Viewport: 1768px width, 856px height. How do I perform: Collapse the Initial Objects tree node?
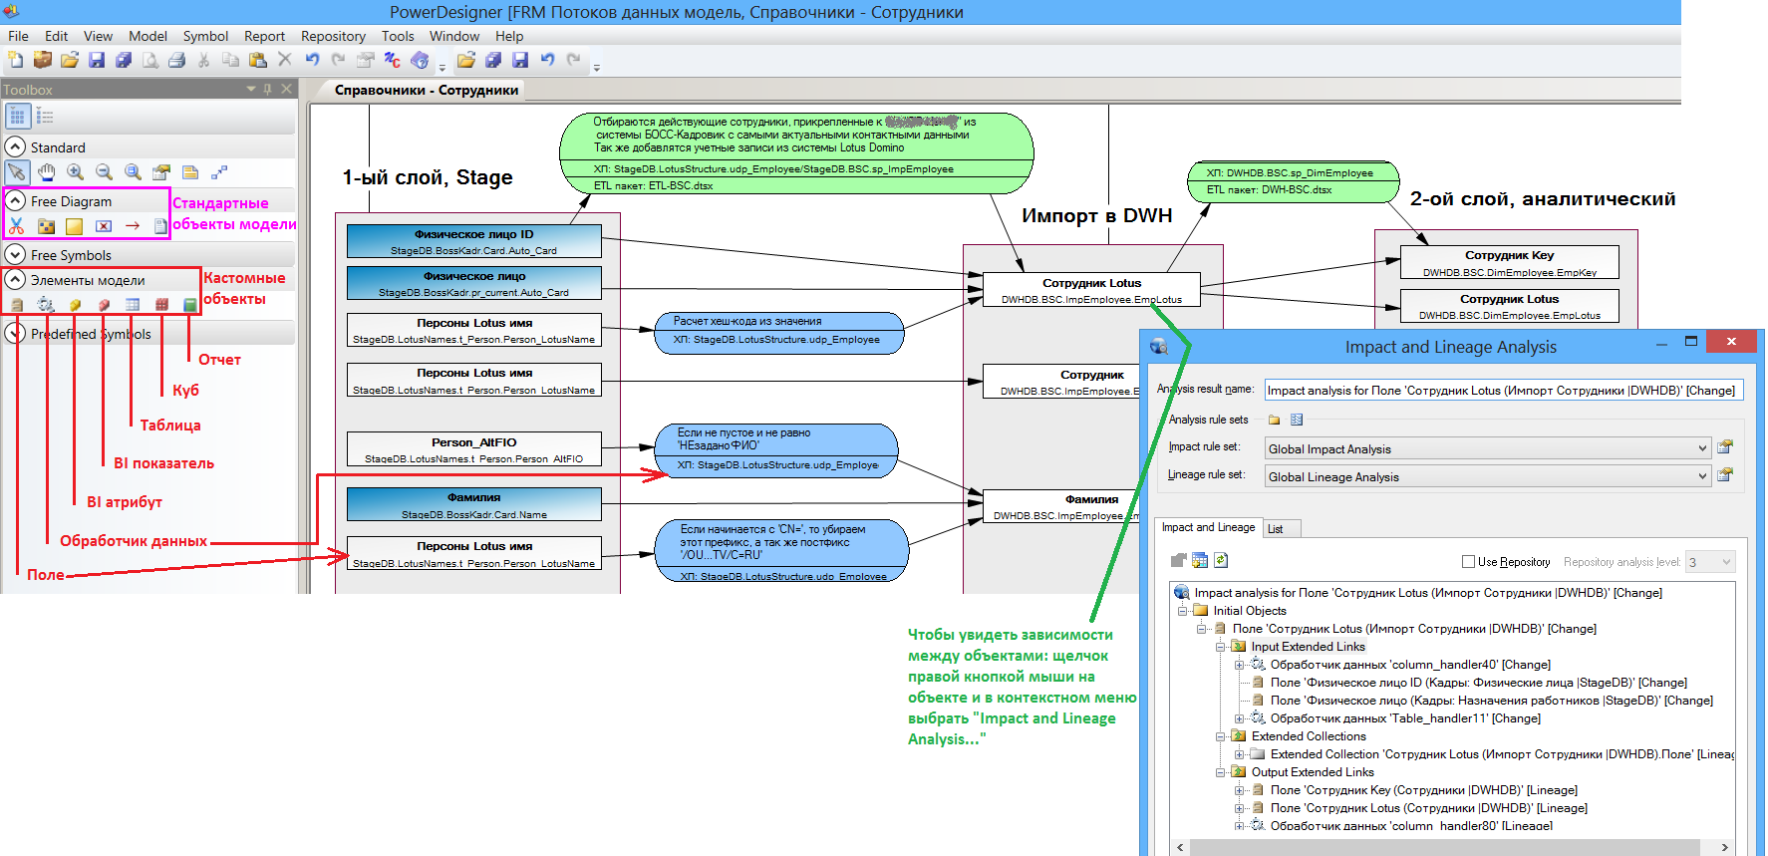(1183, 611)
